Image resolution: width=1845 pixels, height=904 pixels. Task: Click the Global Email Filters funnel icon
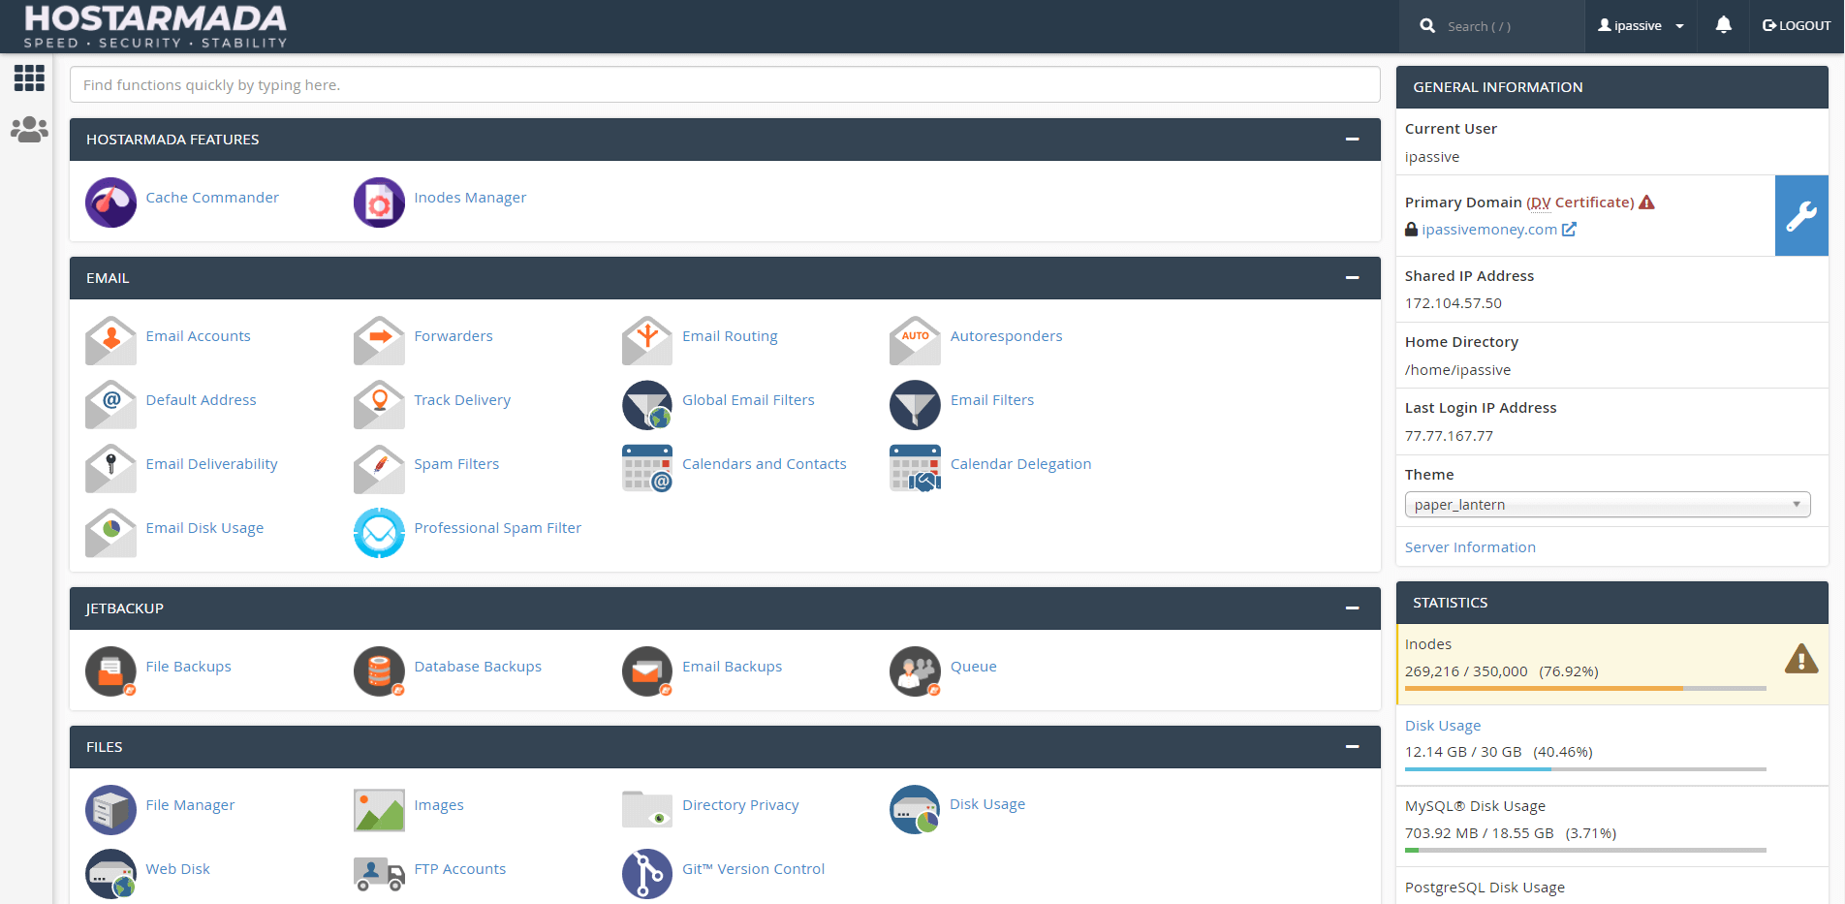(647, 404)
